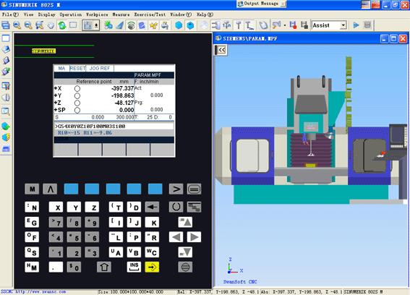
Task: Click the blue play simulation arrow
Action: click(x=356, y=25)
